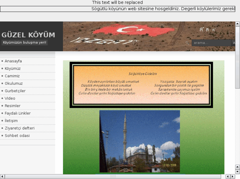Select Gurbetçiler in the sidebar
The height and width of the screenshot is (179, 240).
point(15,91)
